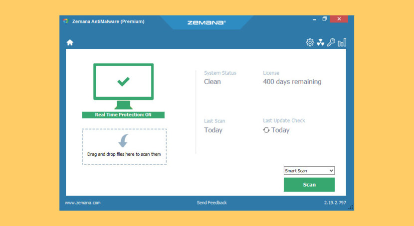Click the Zemana app icon in title bar

[x=66, y=21]
